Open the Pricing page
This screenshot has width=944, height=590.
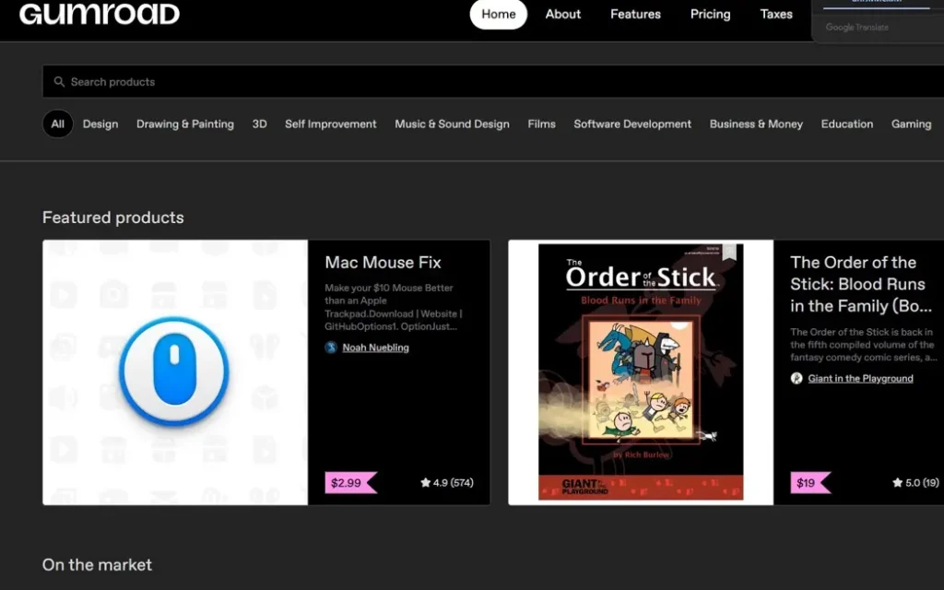711,14
